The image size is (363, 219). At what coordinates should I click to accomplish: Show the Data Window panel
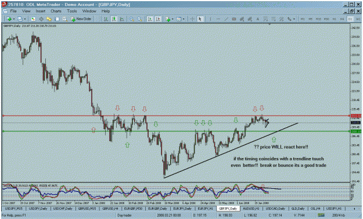pyautogui.click(x=41, y=19)
